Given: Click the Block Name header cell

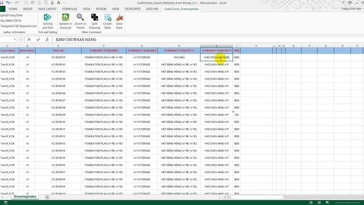Looking at the screenshot, I should pos(27,51).
